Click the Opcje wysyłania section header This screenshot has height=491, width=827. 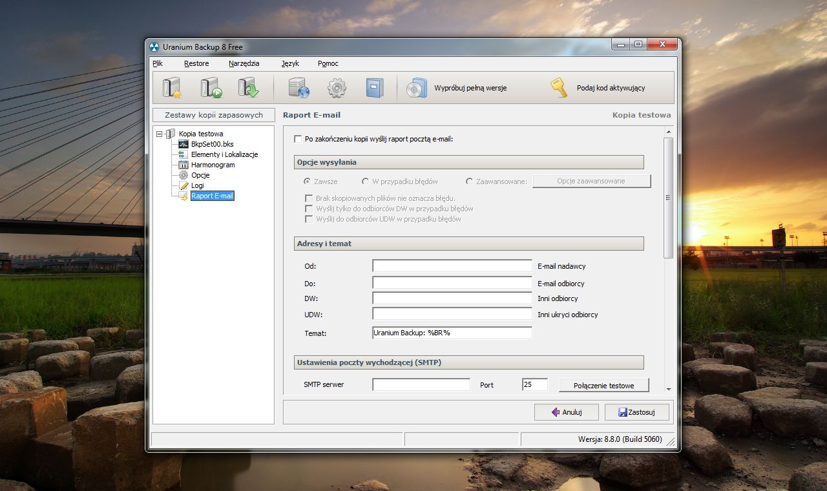(x=469, y=162)
